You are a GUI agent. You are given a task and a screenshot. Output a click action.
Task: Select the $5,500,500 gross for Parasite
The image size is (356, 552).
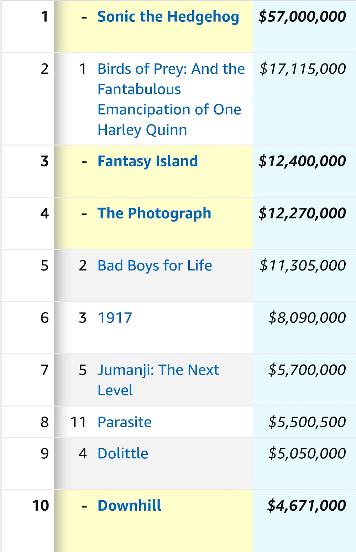307,422
